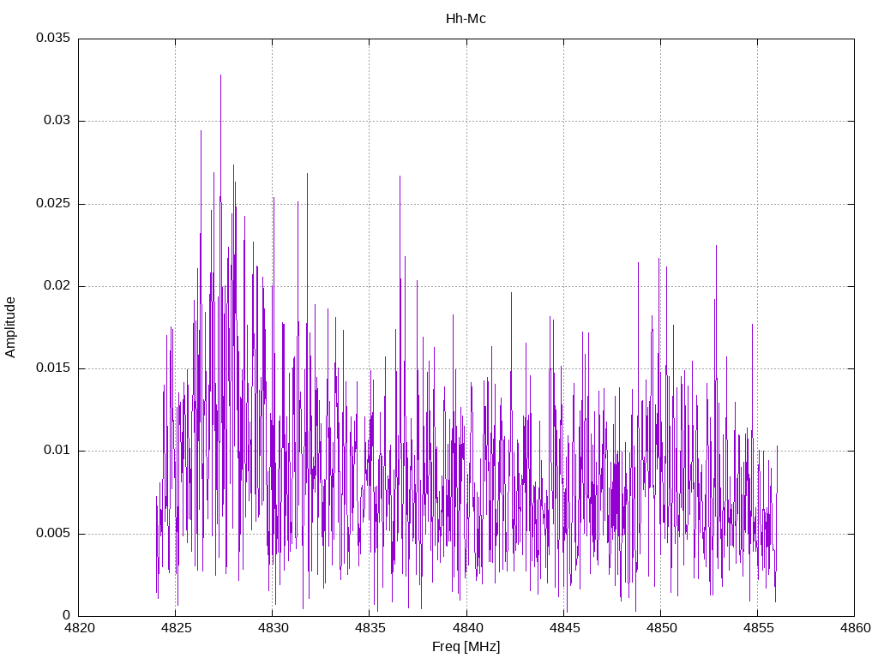This screenshot has height=658, width=878.
Task: Click the "Amplitude" y-axis label
Action: pos(10,327)
